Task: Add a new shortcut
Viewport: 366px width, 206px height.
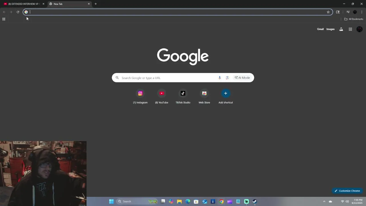Action: point(226,97)
